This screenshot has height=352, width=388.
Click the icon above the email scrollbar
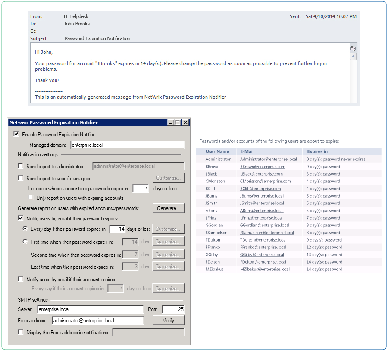353,49
